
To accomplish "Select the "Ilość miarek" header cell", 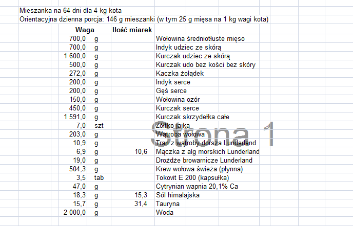I will pos(132,30).
